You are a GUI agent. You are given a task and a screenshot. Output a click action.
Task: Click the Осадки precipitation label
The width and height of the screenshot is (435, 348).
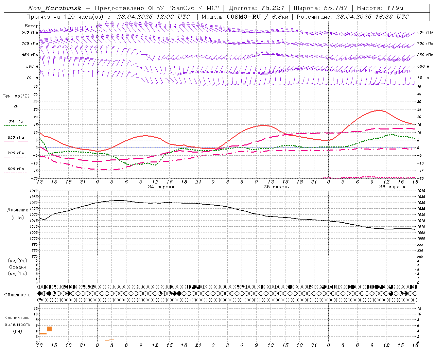tap(18, 267)
